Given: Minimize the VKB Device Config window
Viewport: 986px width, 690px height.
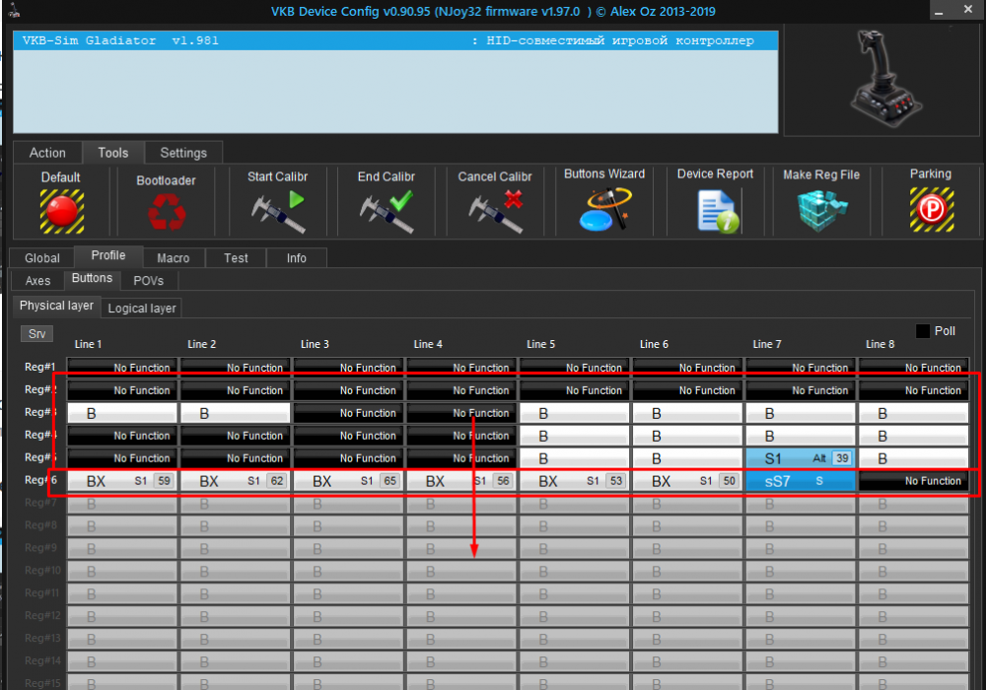Looking at the screenshot, I should point(939,11).
